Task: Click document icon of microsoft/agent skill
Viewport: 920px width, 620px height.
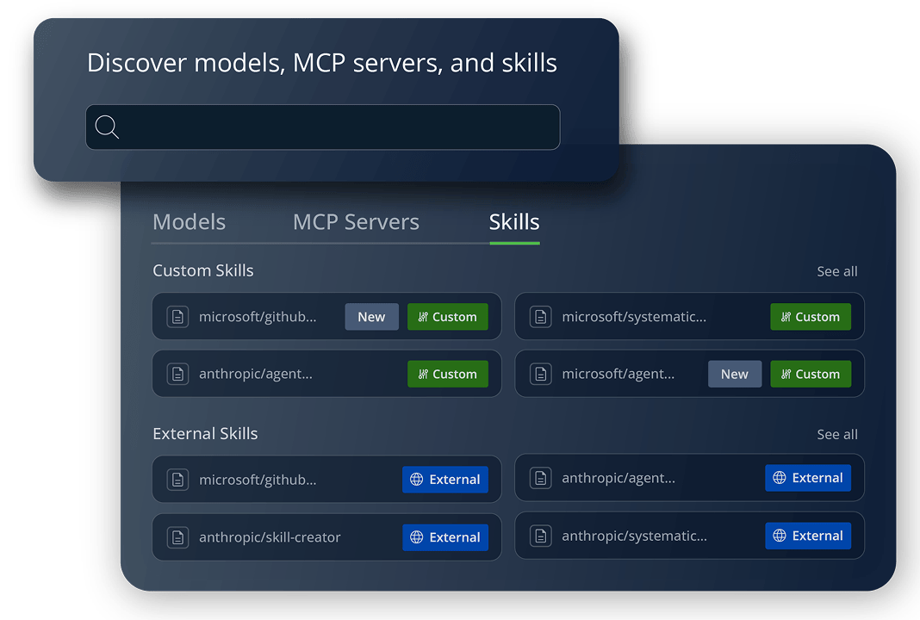Action: [540, 374]
